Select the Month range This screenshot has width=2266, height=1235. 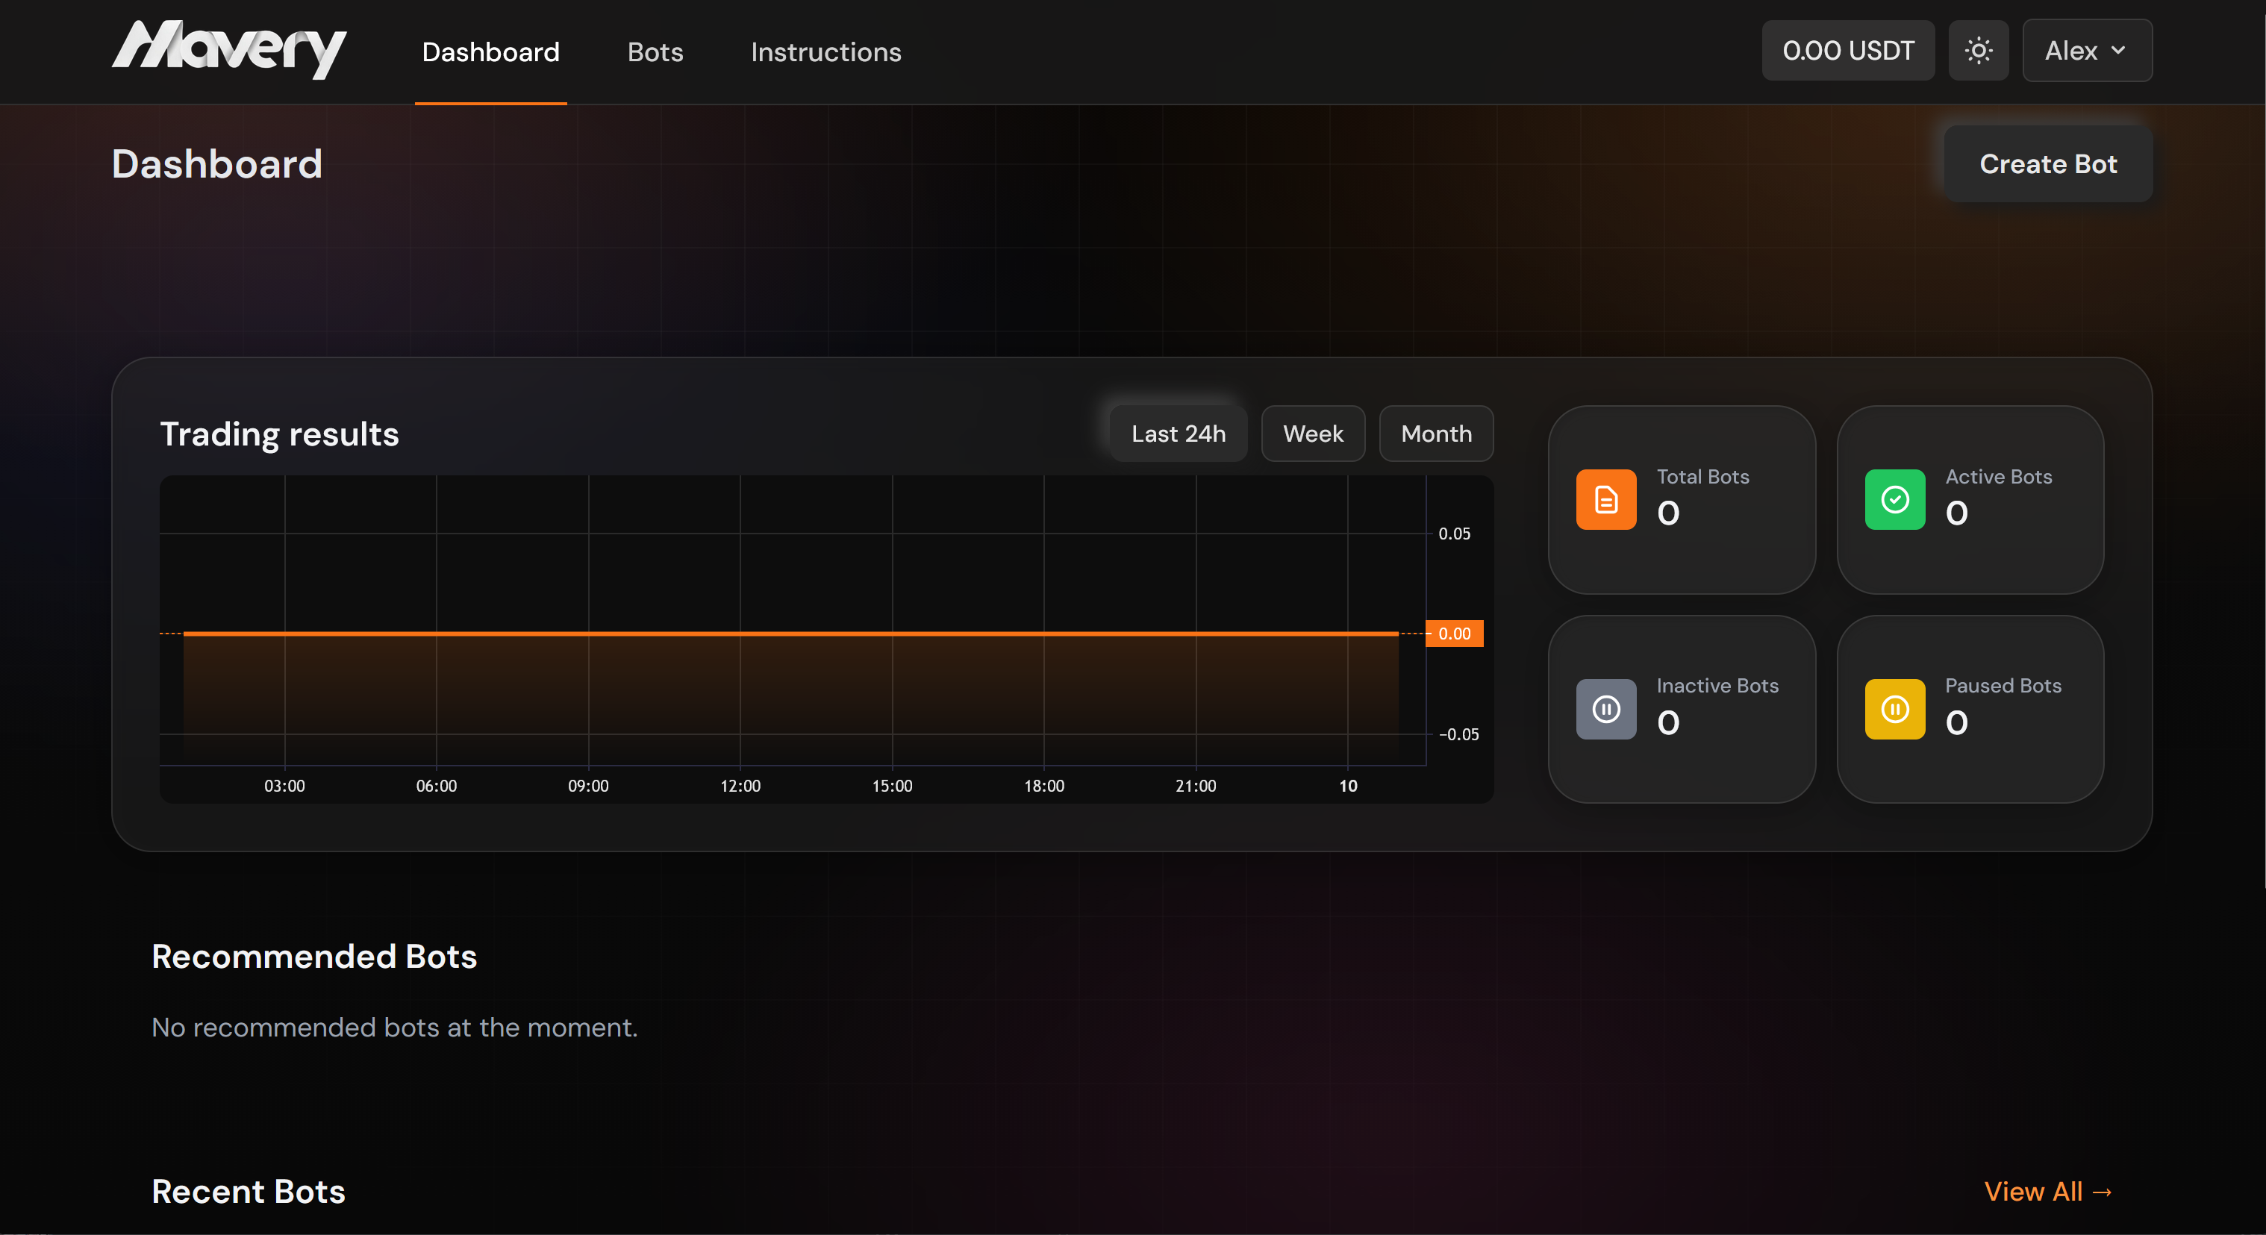pyautogui.click(x=1435, y=434)
